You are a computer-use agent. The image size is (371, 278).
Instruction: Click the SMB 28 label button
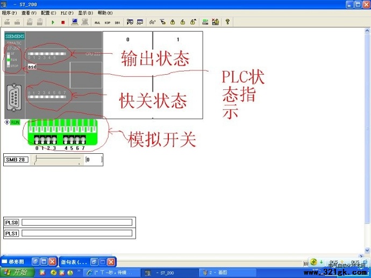16,160
